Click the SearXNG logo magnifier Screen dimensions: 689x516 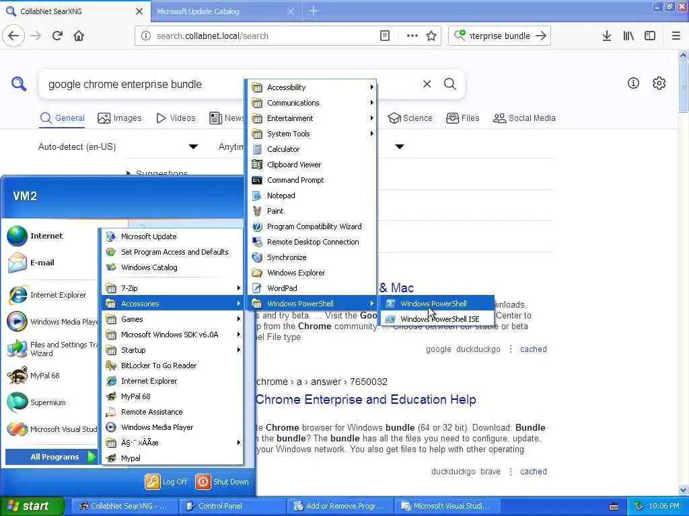coord(19,83)
